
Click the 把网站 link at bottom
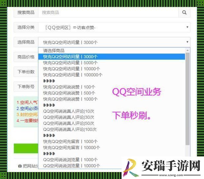pos(28,166)
